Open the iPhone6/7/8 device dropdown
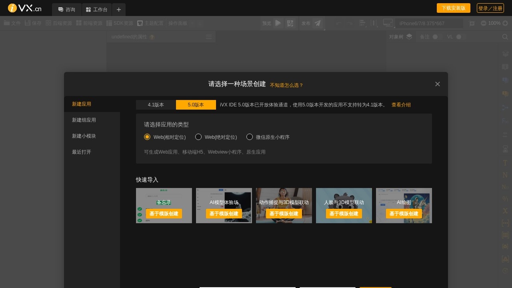 (x=430, y=23)
